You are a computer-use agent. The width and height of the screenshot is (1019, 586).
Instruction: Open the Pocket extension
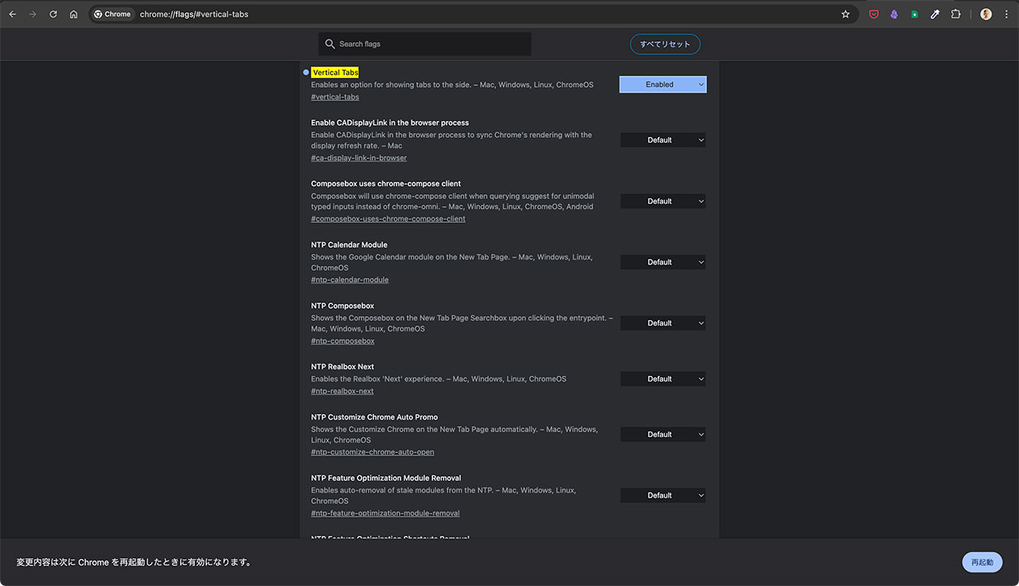873,14
